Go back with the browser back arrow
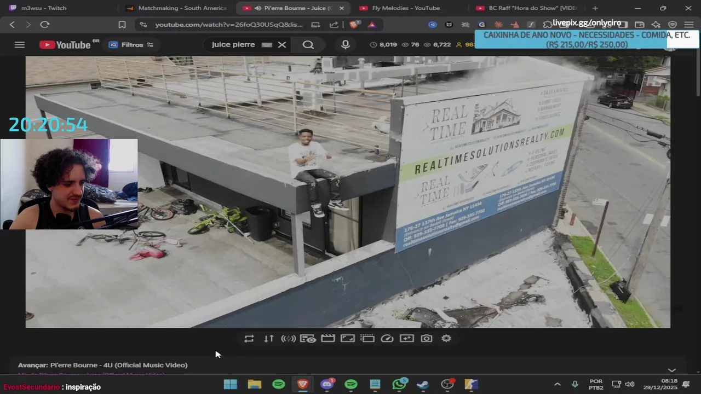 12,25
